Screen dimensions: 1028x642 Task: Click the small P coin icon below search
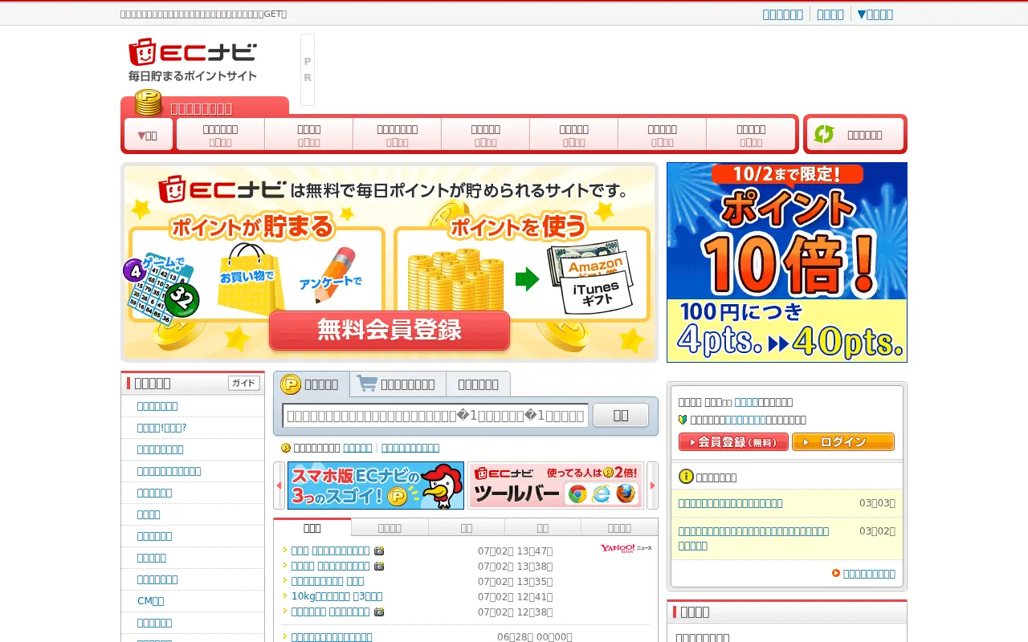click(286, 448)
